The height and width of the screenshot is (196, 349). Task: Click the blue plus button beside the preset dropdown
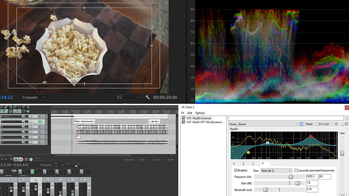301,124
